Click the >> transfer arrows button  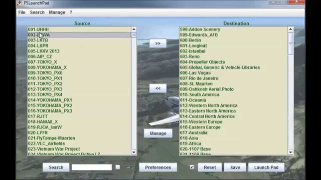158,43
